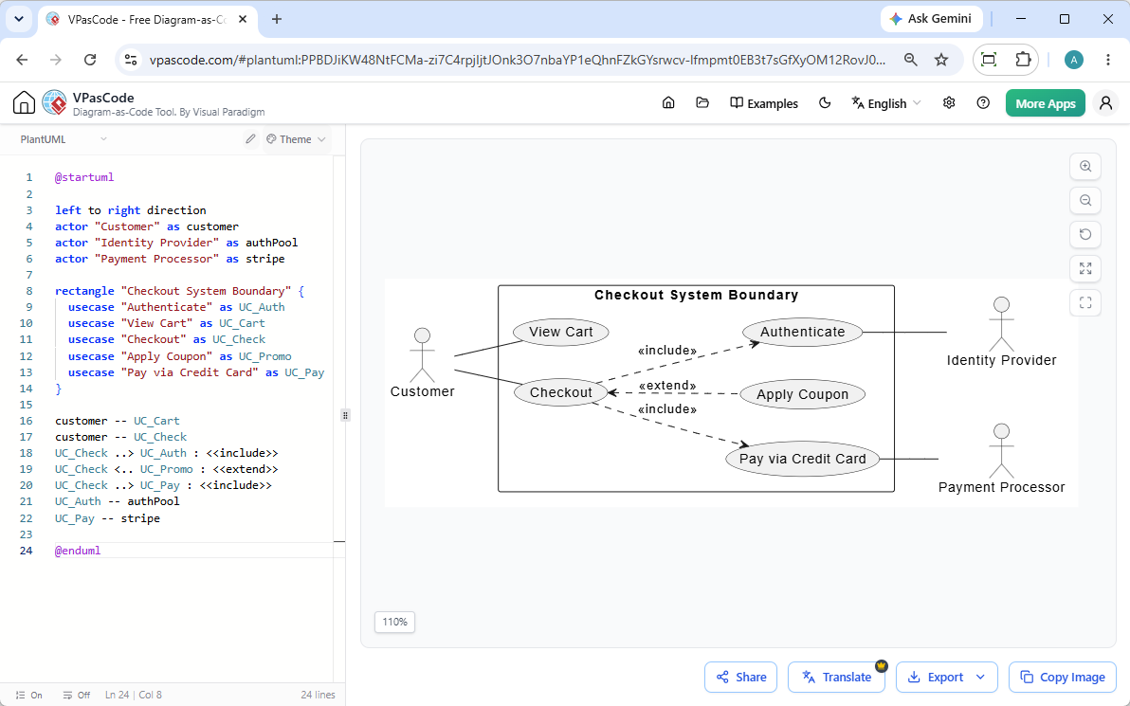Viewport: 1130px width, 706px height.
Task: Click the actor "Customer" as customer code line
Action: (146, 226)
